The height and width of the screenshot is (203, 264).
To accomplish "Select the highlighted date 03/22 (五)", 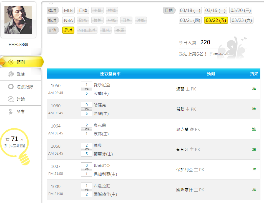I will [x=216, y=20].
